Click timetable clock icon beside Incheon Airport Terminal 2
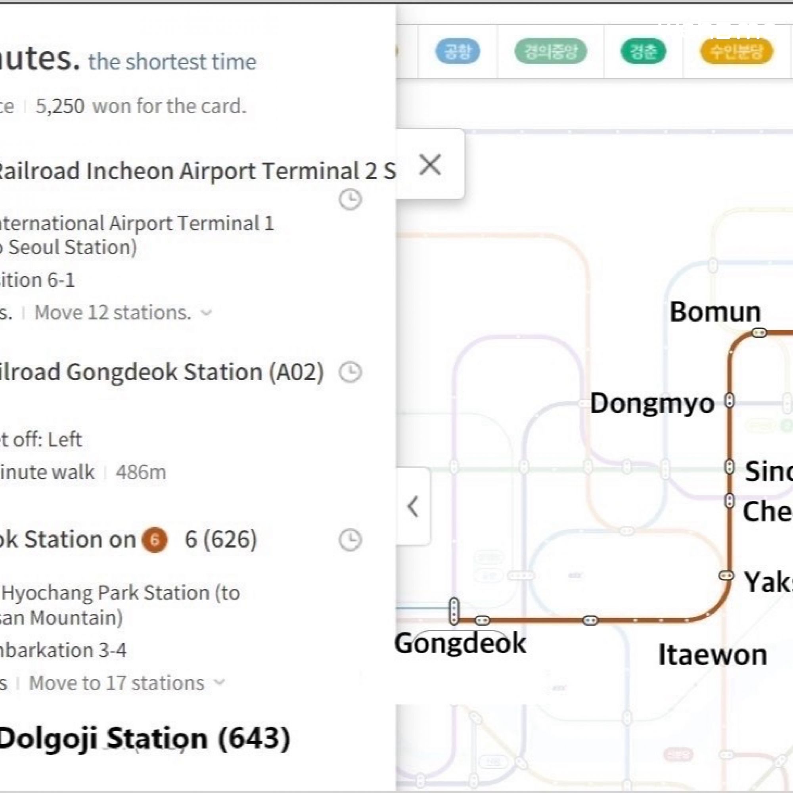Screen dimensions: 793x793 tap(350, 200)
